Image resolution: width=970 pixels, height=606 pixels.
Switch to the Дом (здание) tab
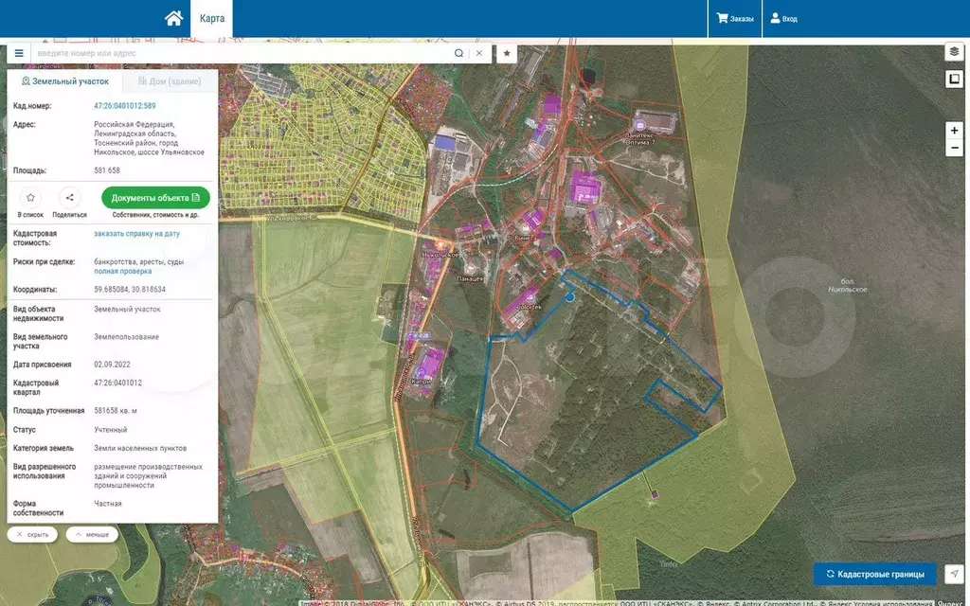point(170,81)
